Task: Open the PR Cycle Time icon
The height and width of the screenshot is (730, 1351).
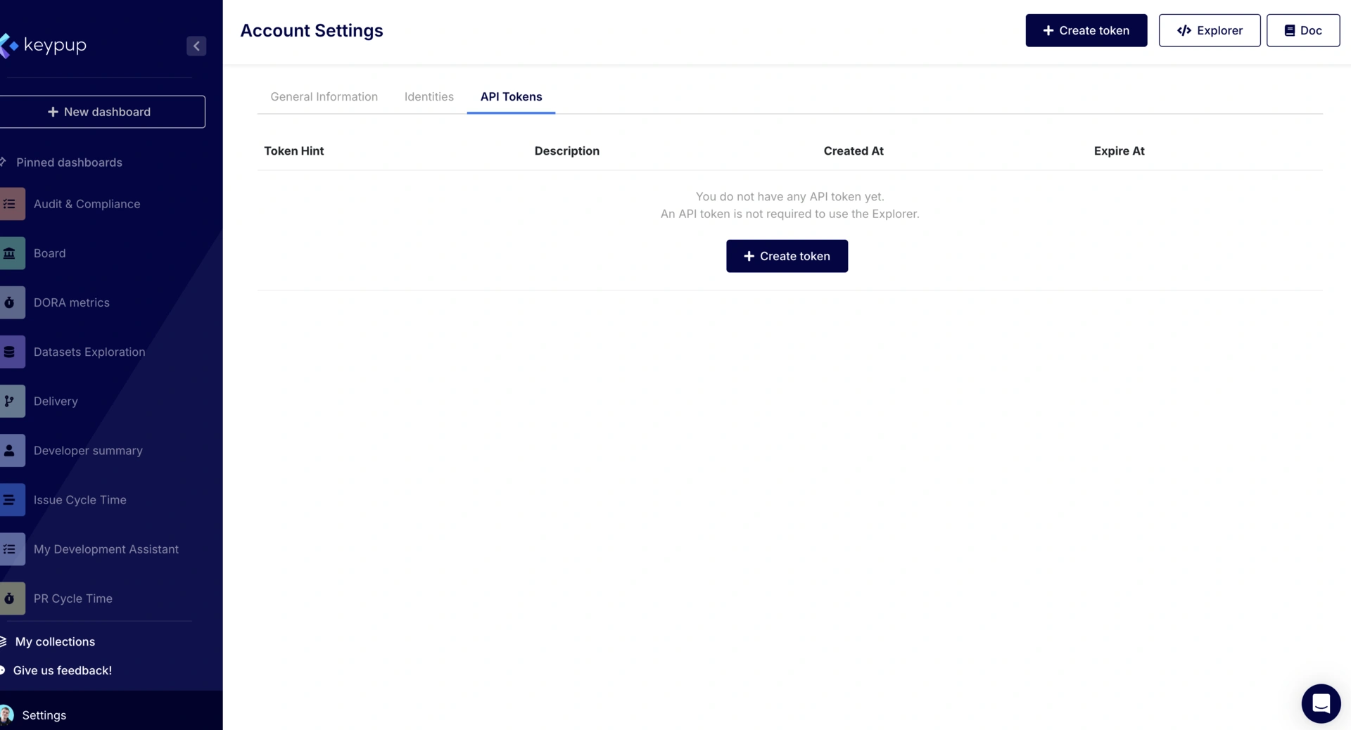Action: (11, 598)
